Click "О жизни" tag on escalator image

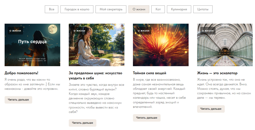(x=208, y=31)
